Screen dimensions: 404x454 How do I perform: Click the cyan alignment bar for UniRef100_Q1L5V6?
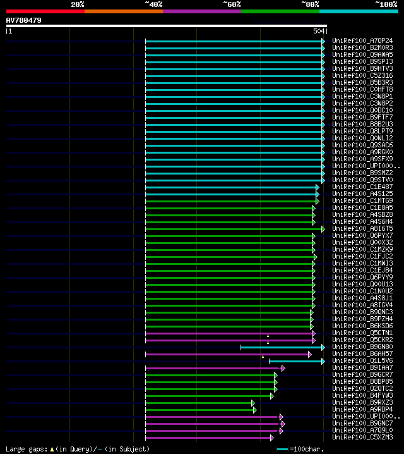tap(297, 361)
